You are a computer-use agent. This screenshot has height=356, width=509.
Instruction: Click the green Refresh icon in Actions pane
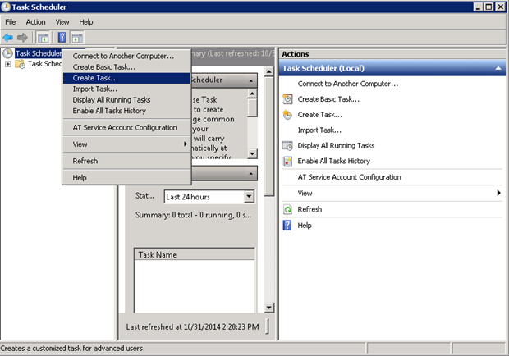(x=287, y=209)
